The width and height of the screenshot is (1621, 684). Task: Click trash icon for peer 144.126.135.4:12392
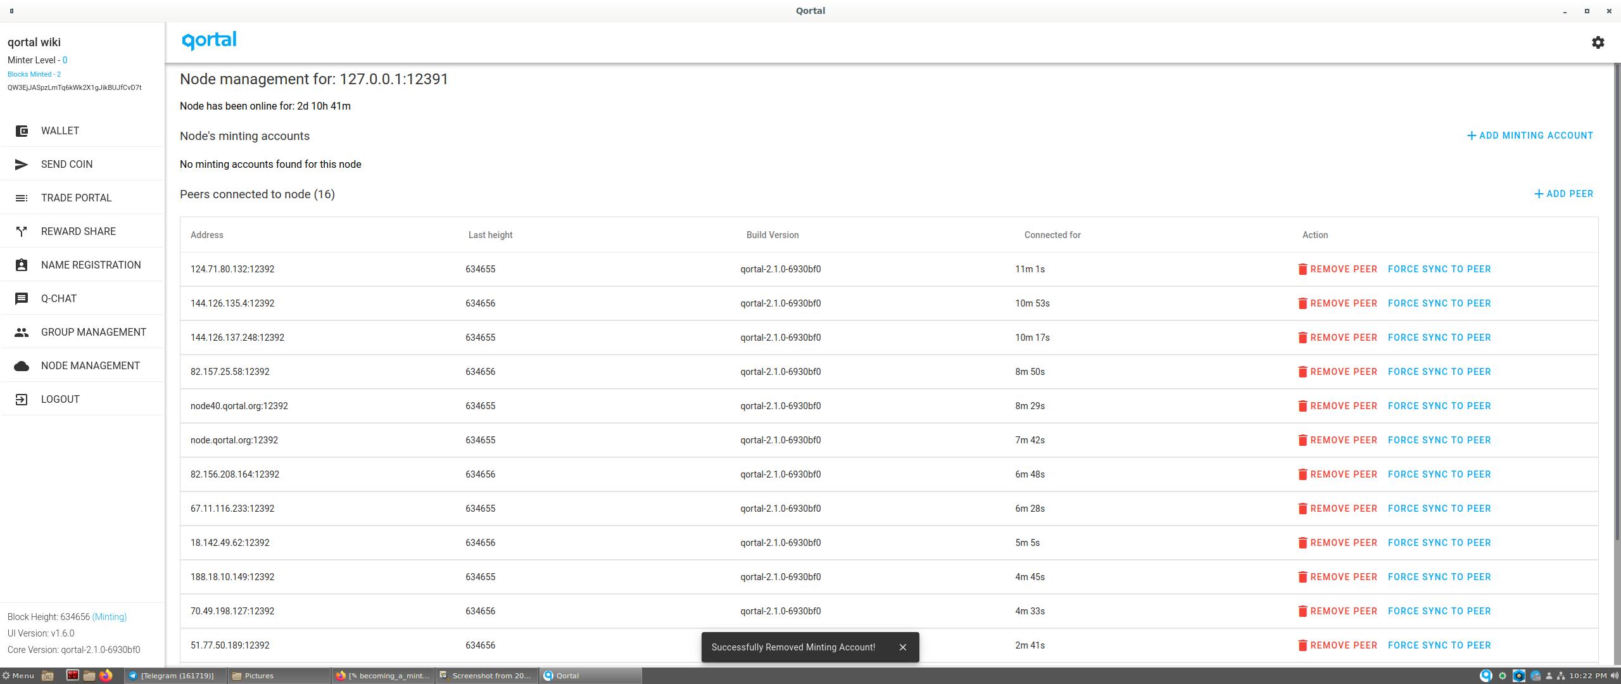[x=1302, y=303]
